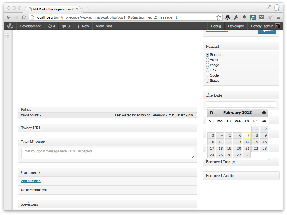Open the Evernote Web Clipper extension

[244, 17]
